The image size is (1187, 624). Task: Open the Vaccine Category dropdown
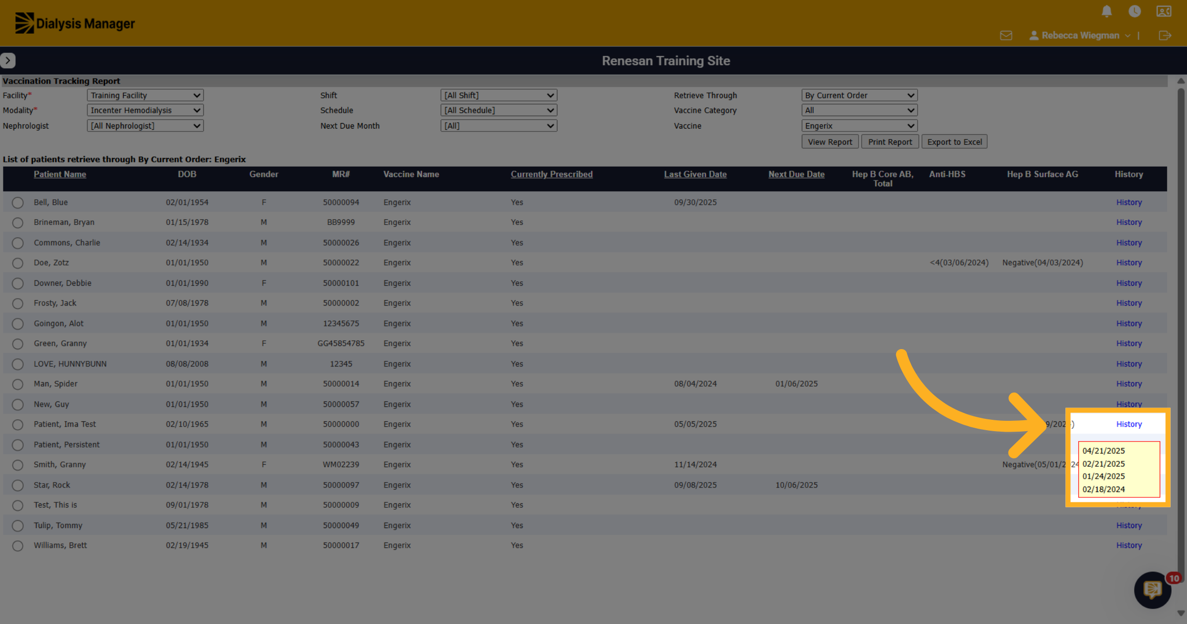859,110
